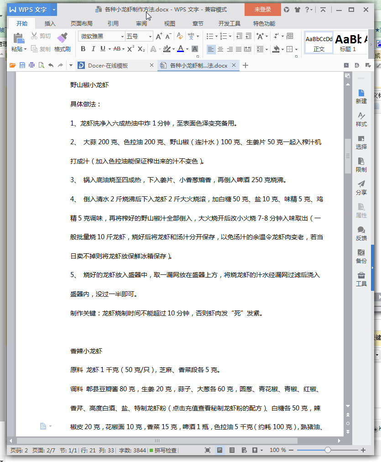Toggle strikethrough formatting
381x462 pixels.
[x=117, y=49]
